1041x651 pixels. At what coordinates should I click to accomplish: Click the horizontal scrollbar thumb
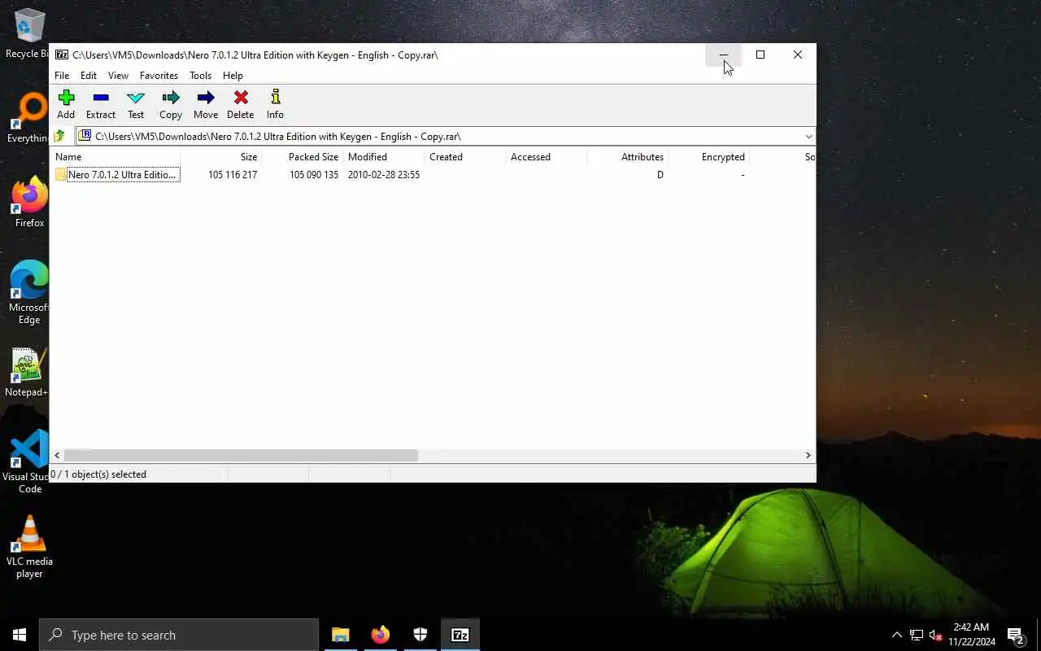click(x=241, y=456)
